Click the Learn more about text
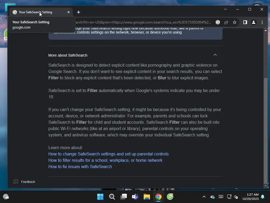270x203 pixels. [x=65, y=147]
